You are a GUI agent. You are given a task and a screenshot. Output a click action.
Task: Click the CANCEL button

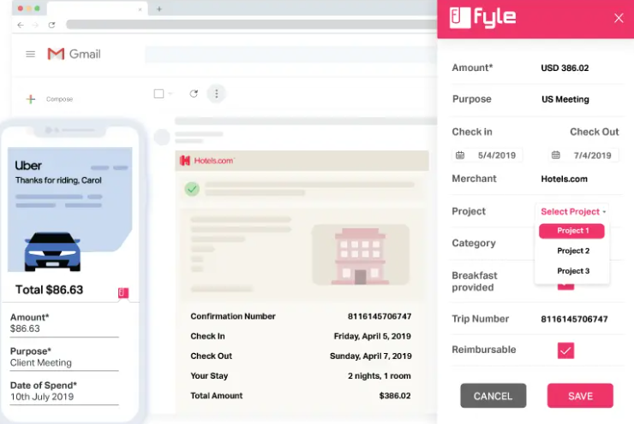coord(493,396)
